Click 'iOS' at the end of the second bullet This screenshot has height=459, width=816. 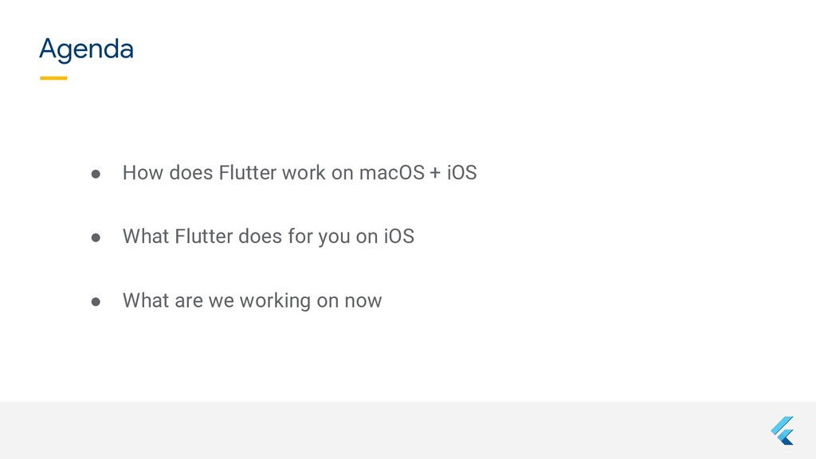tap(399, 237)
